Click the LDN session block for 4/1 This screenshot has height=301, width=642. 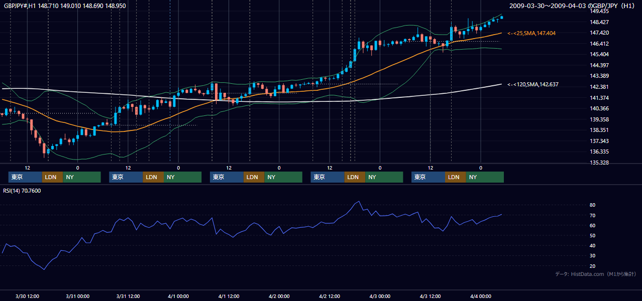point(254,177)
